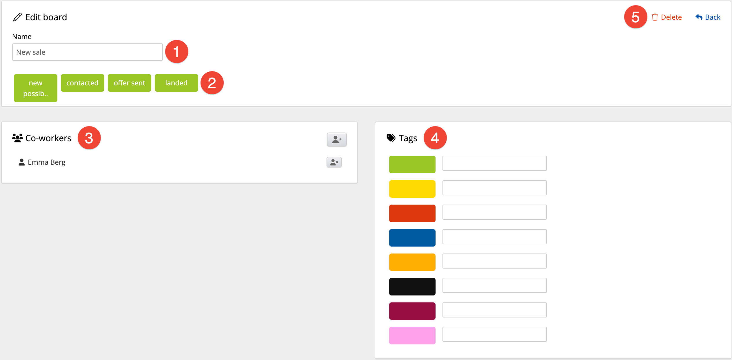Click the board Name input field
Viewport: 732px width, 360px height.
(x=87, y=52)
